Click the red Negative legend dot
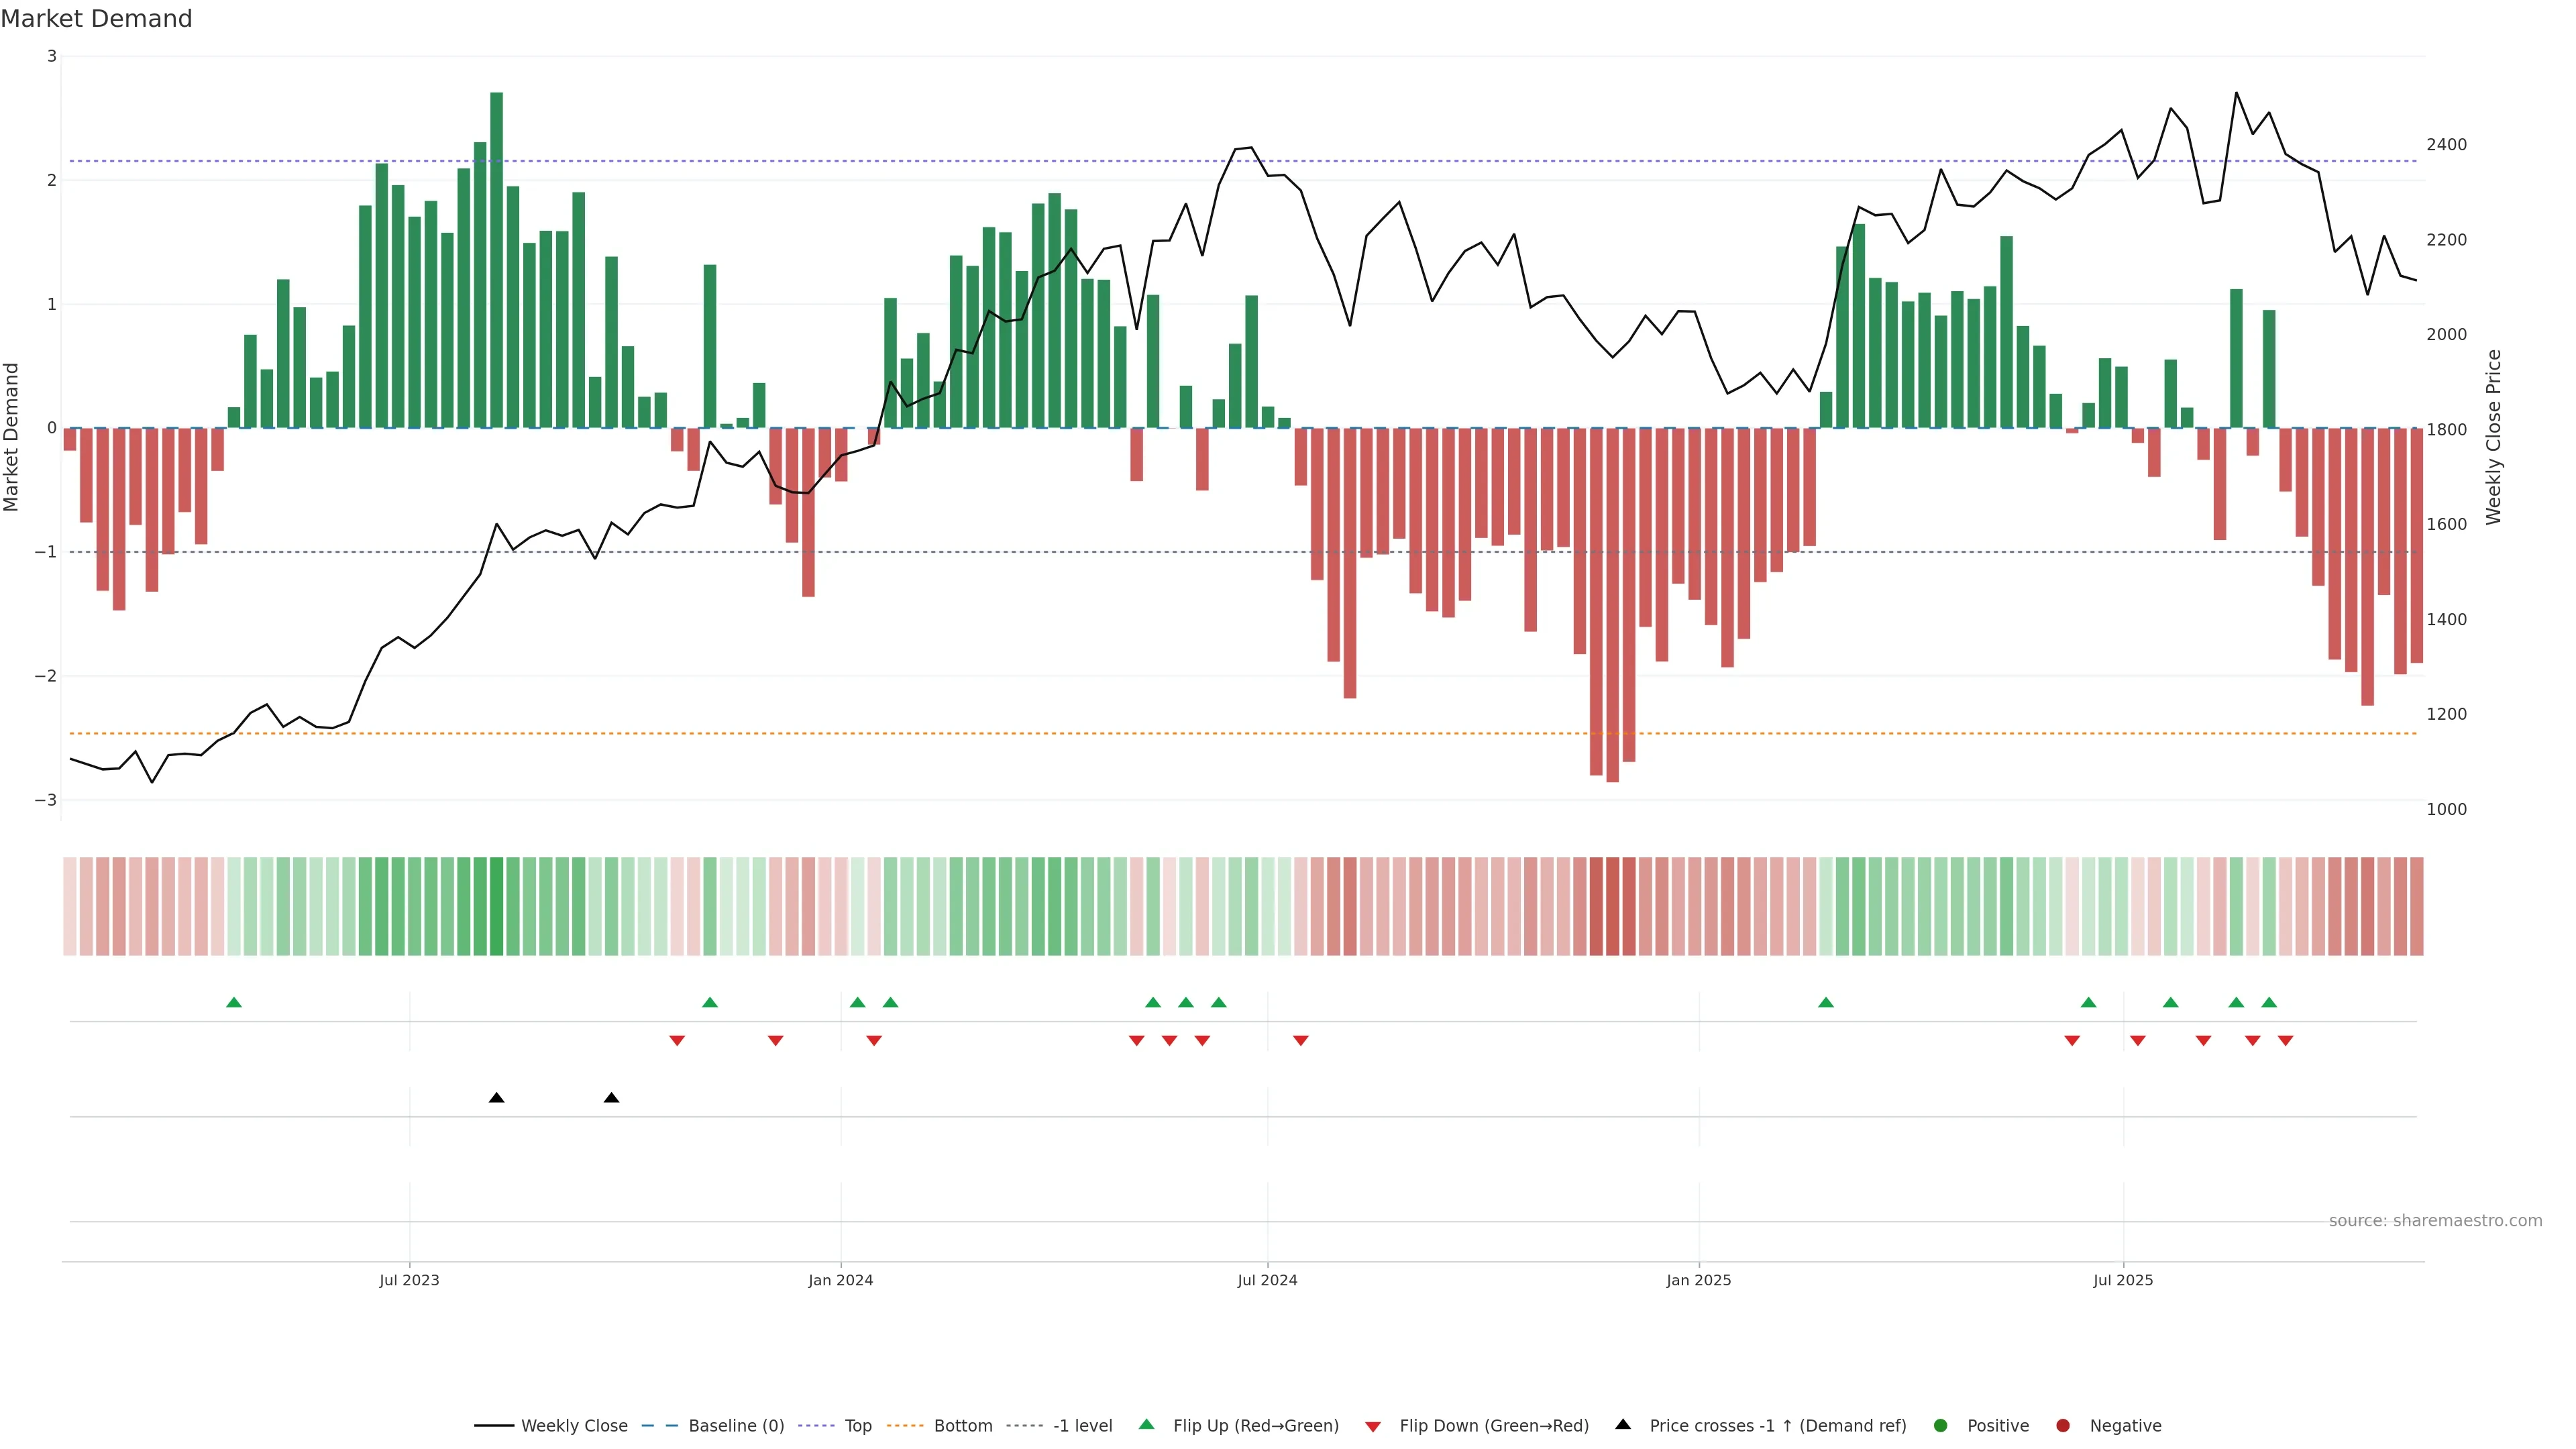The width and height of the screenshot is (2576, 1449). [x=2063, y=1426]
